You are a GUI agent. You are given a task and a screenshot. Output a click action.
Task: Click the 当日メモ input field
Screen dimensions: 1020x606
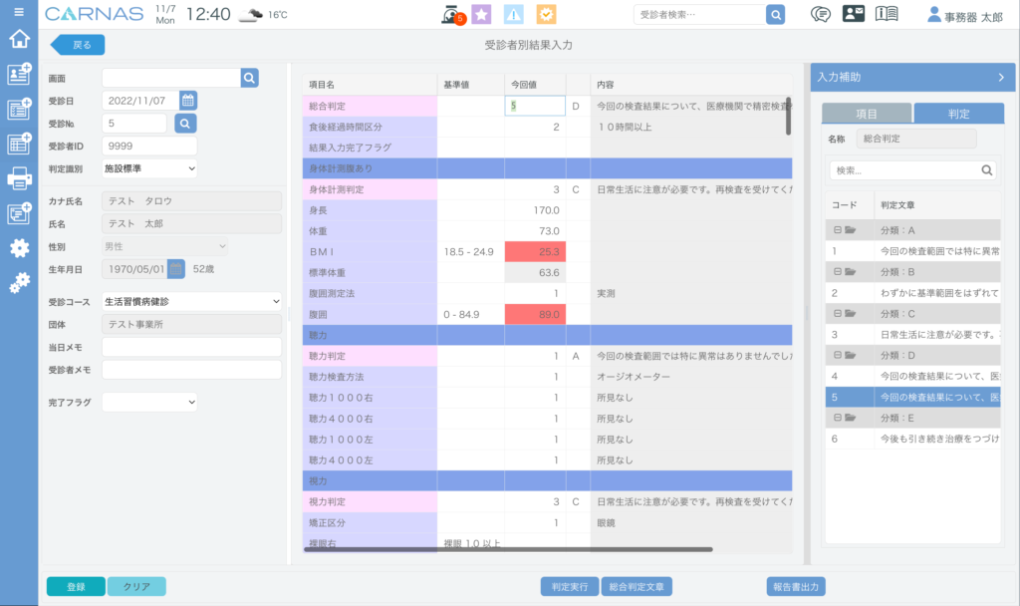tap(191, 346)
